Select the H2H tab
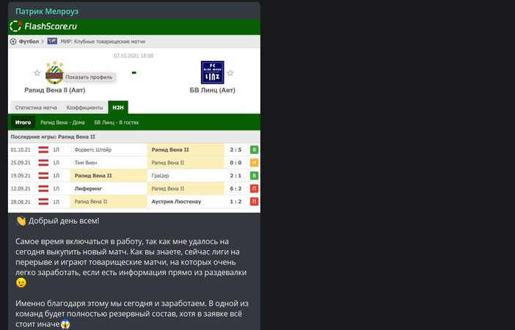Viewport: 515px width, 330px height. (118, 107)
